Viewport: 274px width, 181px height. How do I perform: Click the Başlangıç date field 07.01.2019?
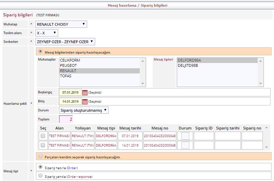[70, 93]
